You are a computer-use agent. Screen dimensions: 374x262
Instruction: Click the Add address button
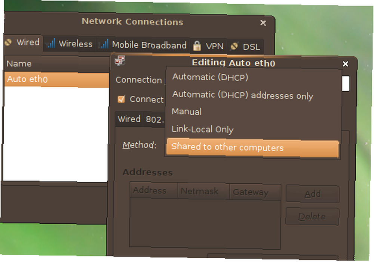tap(312, 194)
